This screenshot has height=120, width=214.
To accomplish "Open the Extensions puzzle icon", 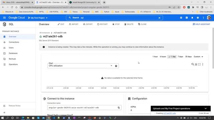I will click(x=193, y=7).
